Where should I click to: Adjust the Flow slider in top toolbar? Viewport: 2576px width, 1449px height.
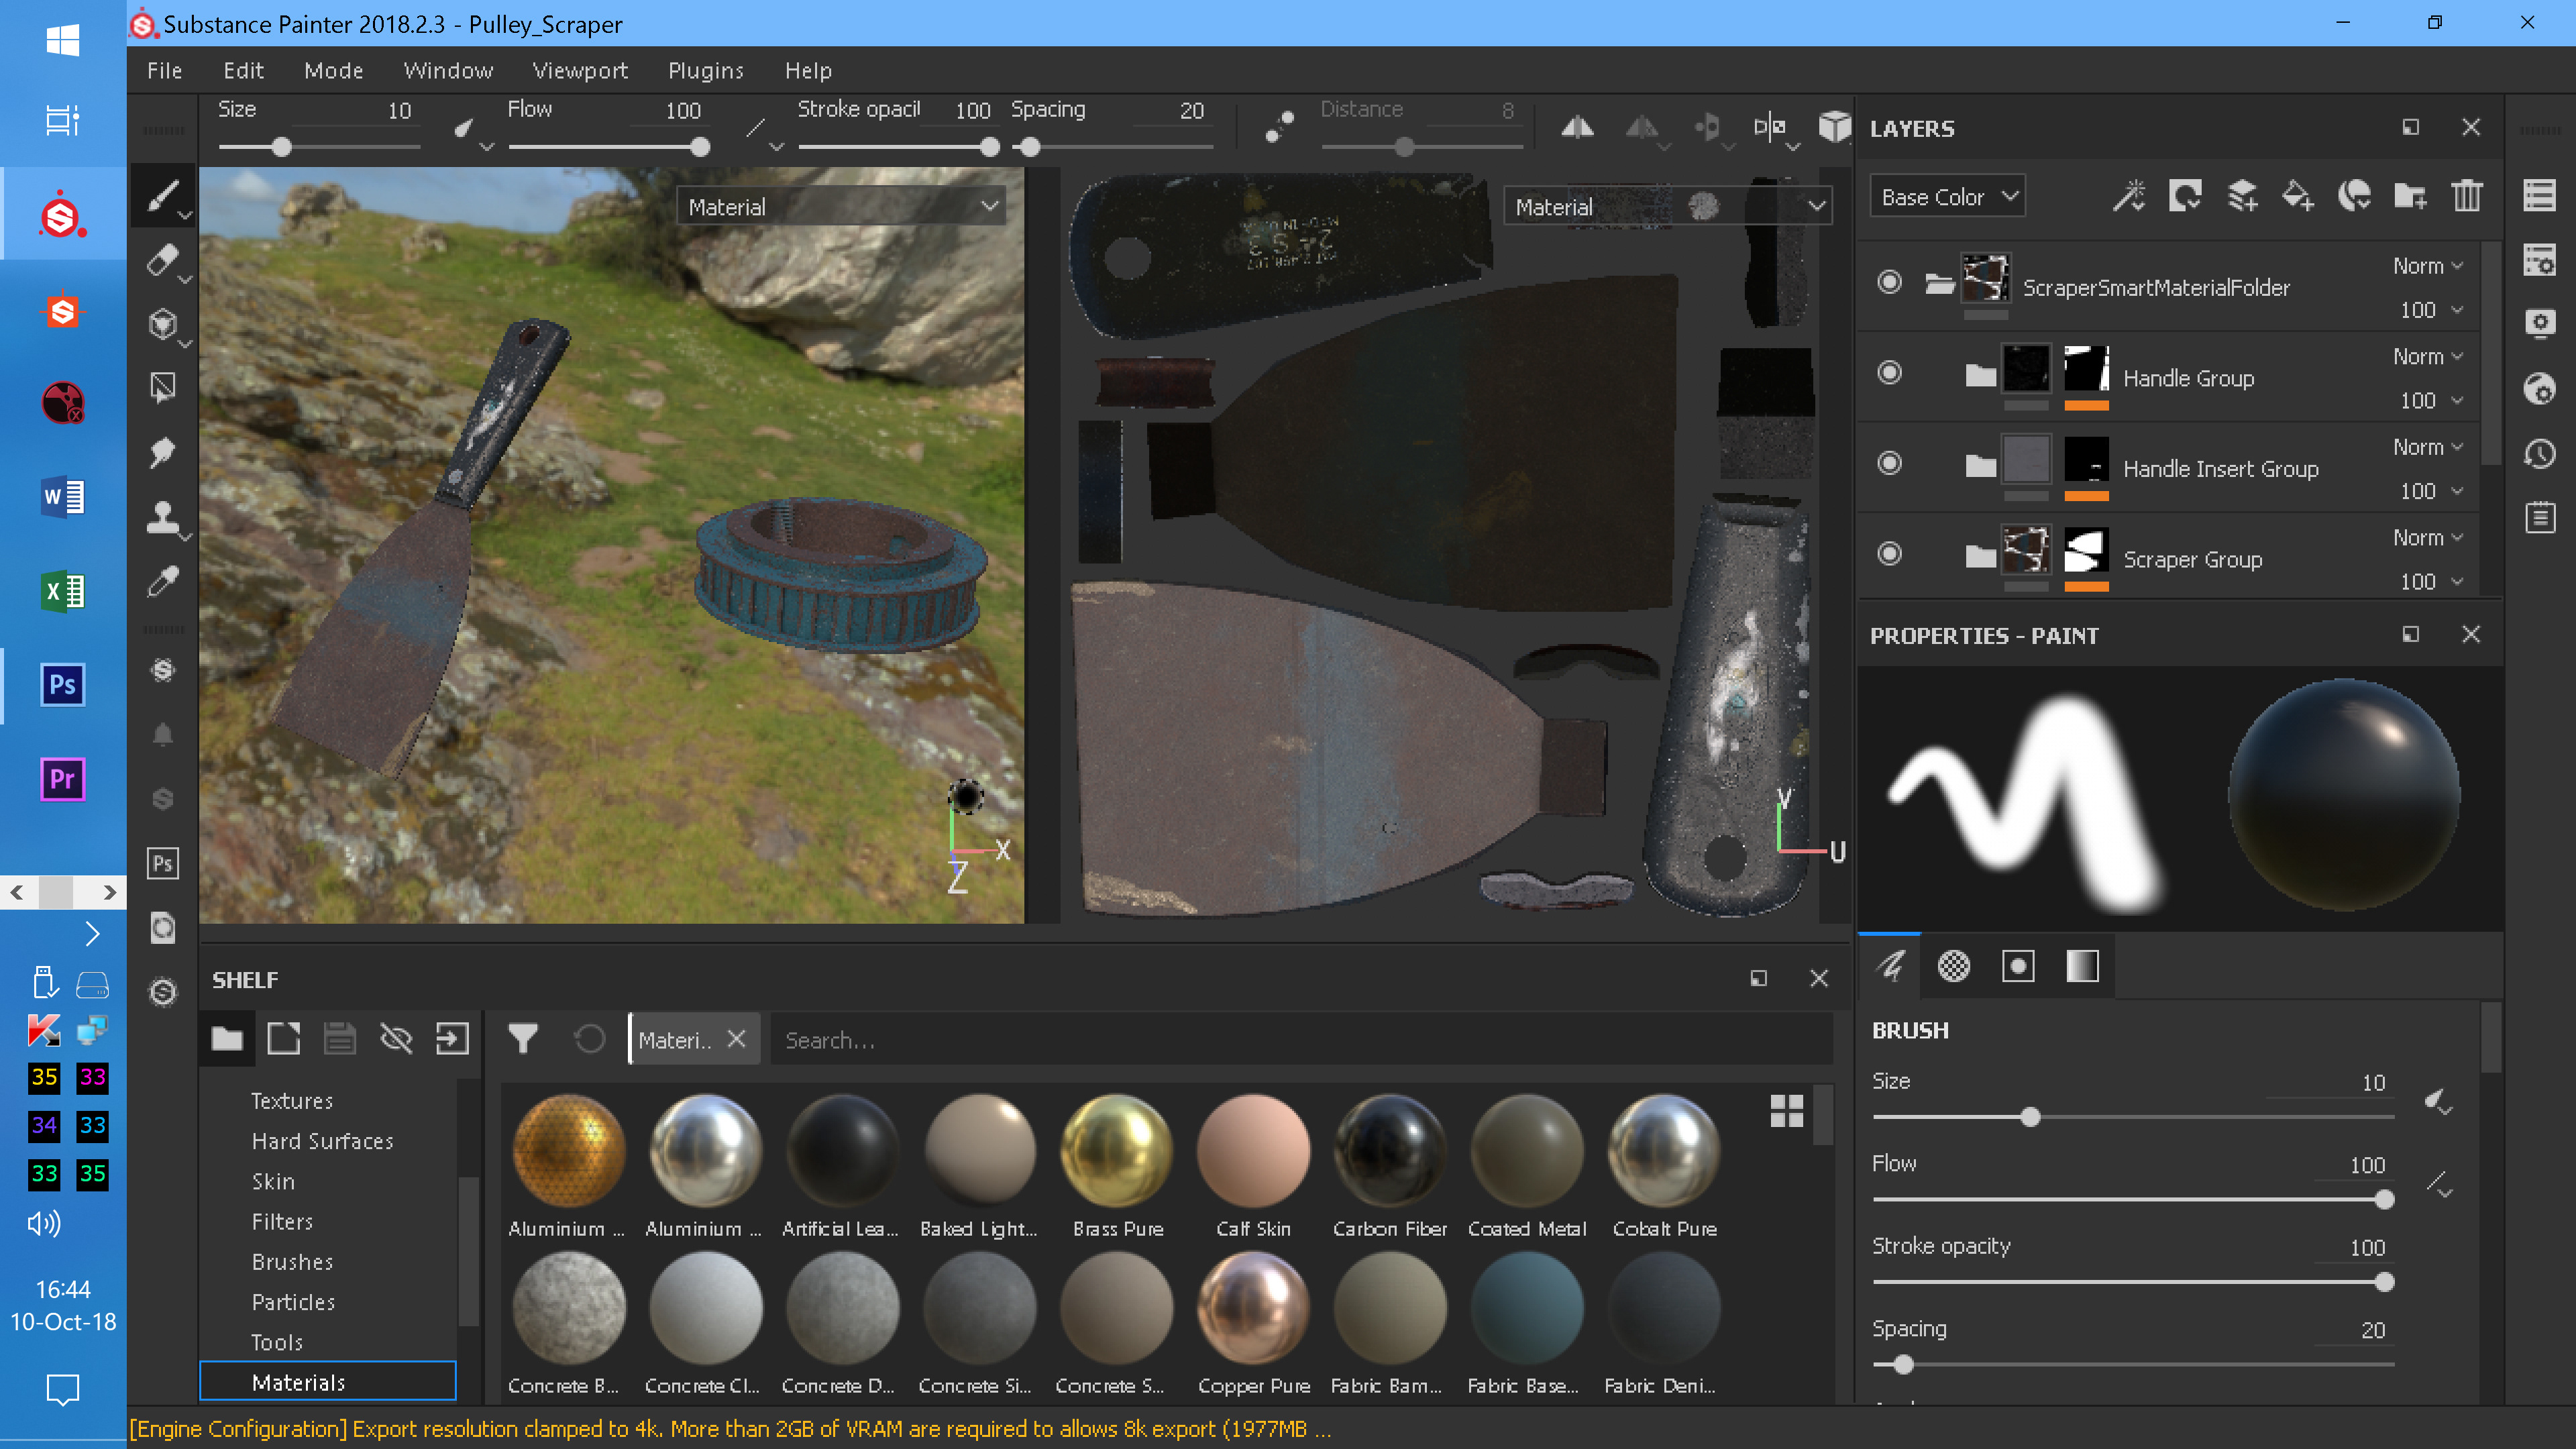(x=605, y=147)
